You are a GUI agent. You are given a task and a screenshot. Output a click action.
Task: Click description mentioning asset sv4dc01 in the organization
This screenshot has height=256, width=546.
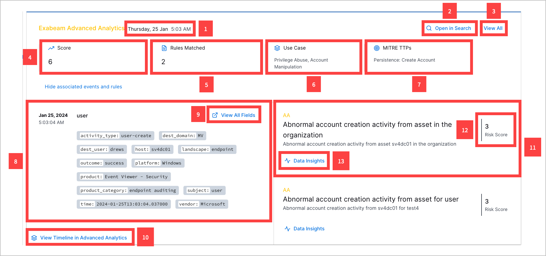pyautogui.click(x=369, y=144)
